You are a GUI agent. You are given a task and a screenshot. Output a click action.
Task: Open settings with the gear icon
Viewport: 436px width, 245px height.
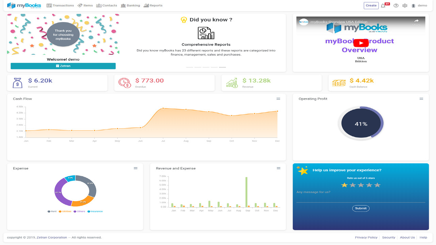point(405,5)
